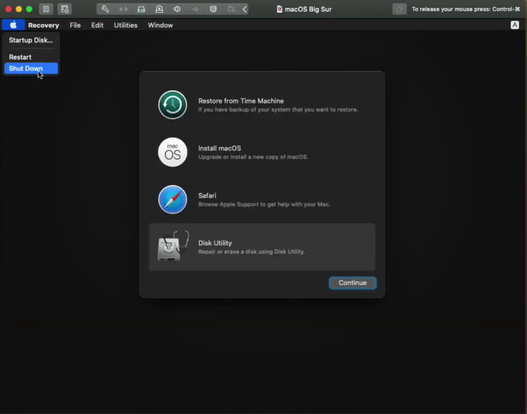The image size is (527, 414).
Task: Pause the virtual machine
Action: click(x=46, y=9)
